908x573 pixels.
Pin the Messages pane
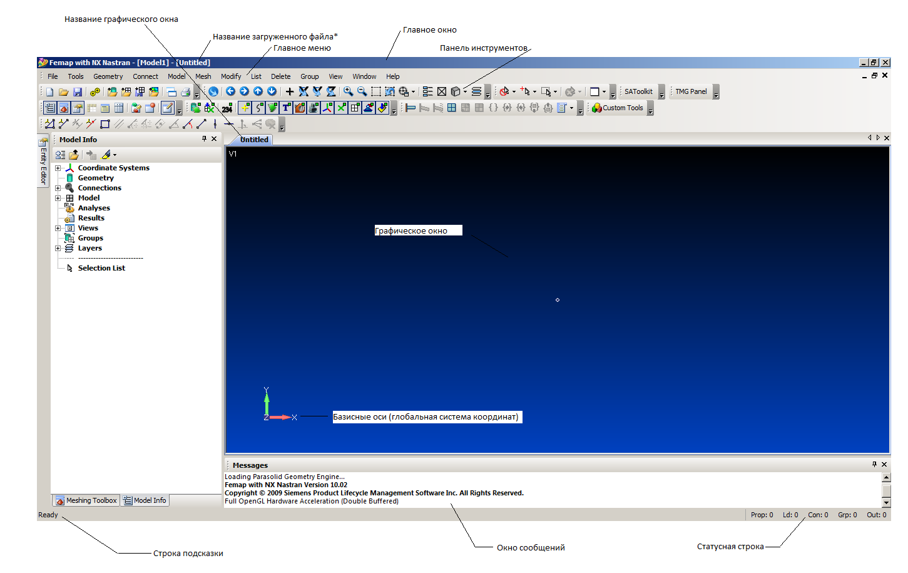pos(874,464)
